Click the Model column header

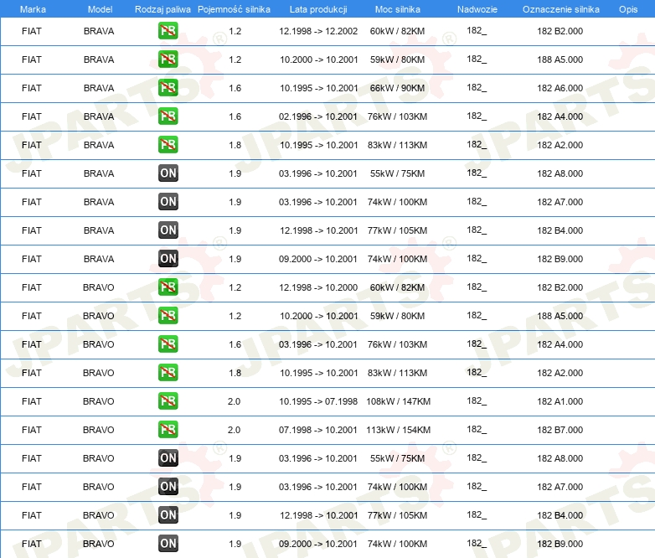click(x=100, y=9)
